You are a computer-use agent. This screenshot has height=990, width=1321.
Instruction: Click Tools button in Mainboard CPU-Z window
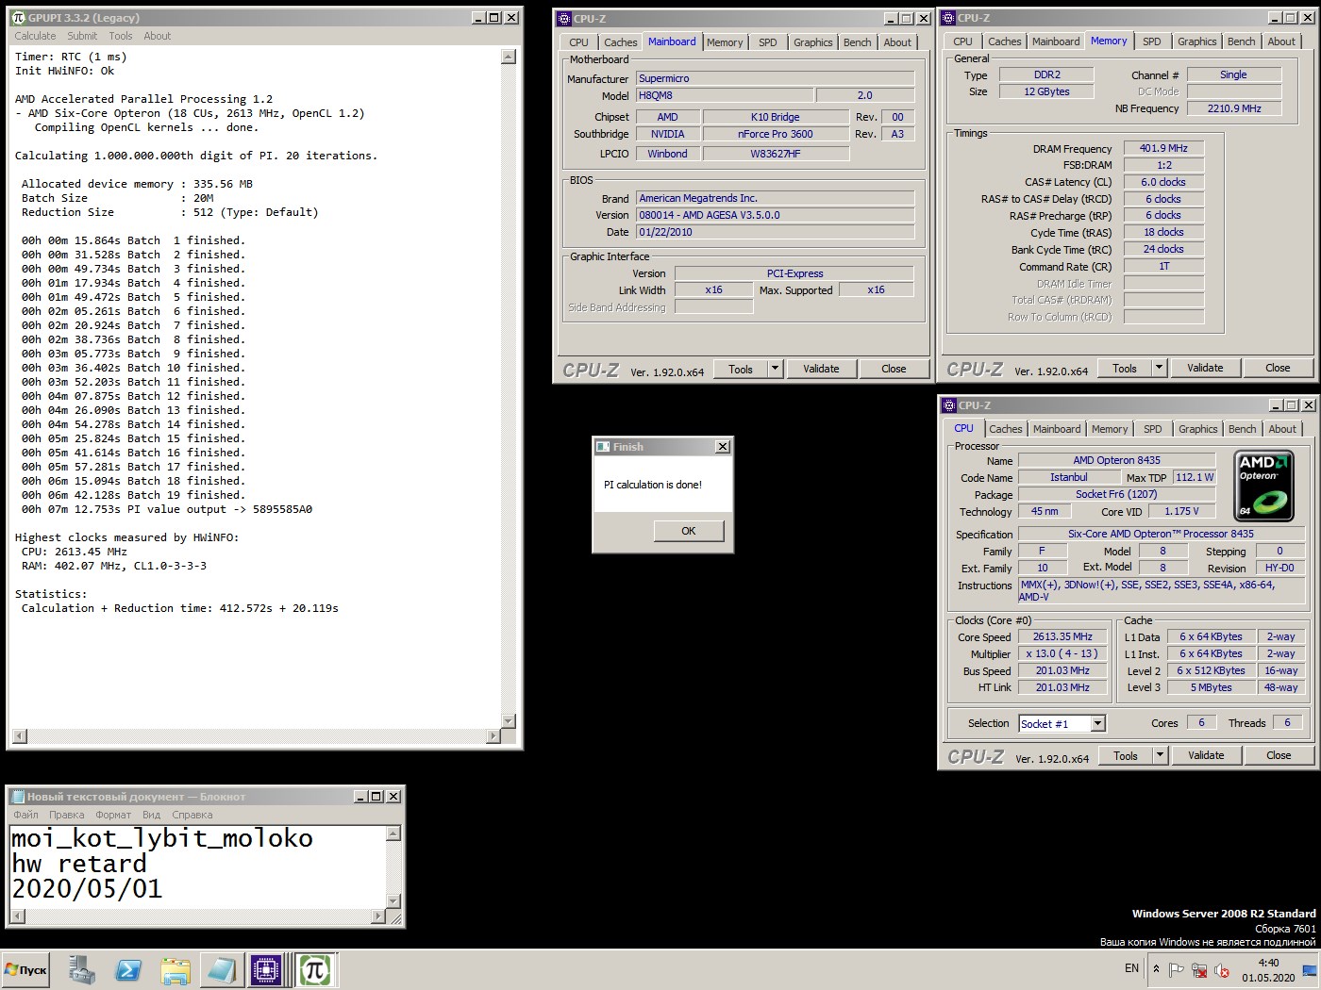(x=741, y=369)
